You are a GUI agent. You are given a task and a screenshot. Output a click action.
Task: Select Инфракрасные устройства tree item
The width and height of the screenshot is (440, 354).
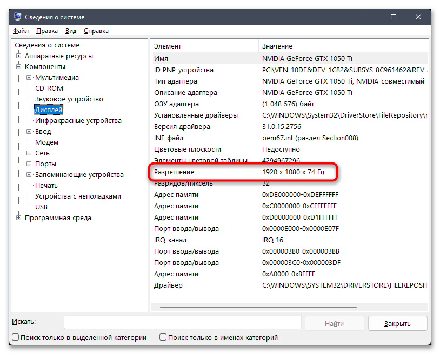pos(78,121)
